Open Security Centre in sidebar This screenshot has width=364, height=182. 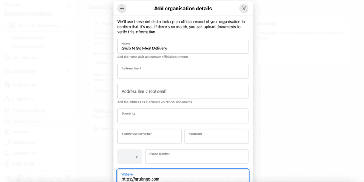pos(26,121)
